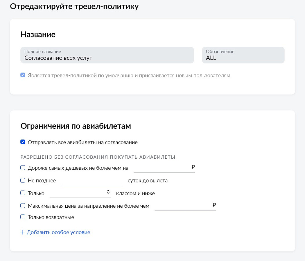
Task: Enable the 'Только ... классом и ниже' checkbox
Action: click(23, 193)
